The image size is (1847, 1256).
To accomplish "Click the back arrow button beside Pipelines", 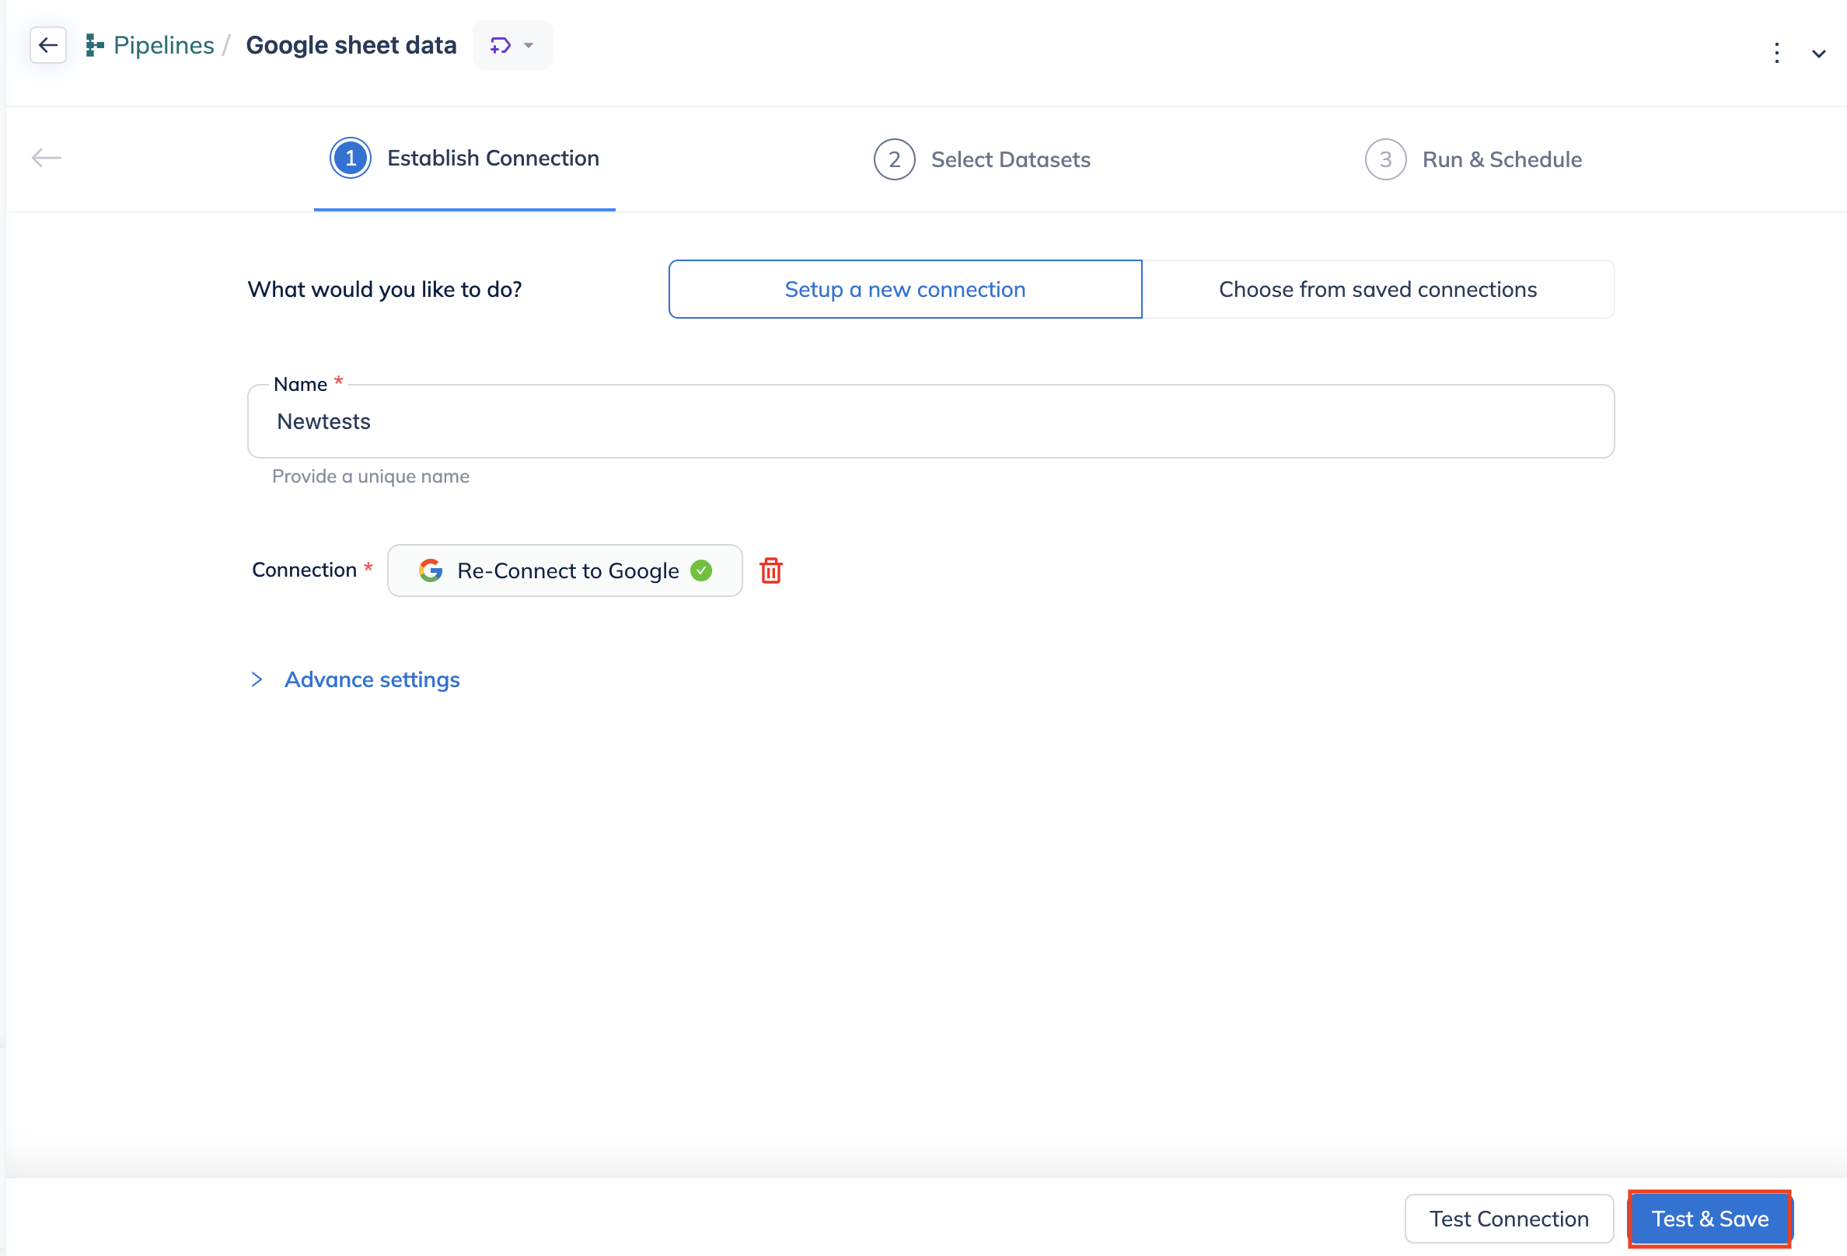I will [47, 45].
